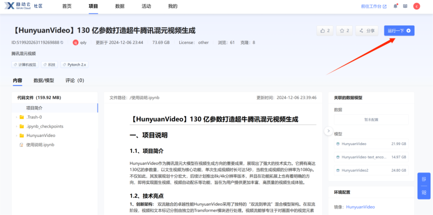This screenshot has width=433, height=215.
Task: Click the 更新时间 2024-12-06 23:39:46 text
Action: [287, 98]
